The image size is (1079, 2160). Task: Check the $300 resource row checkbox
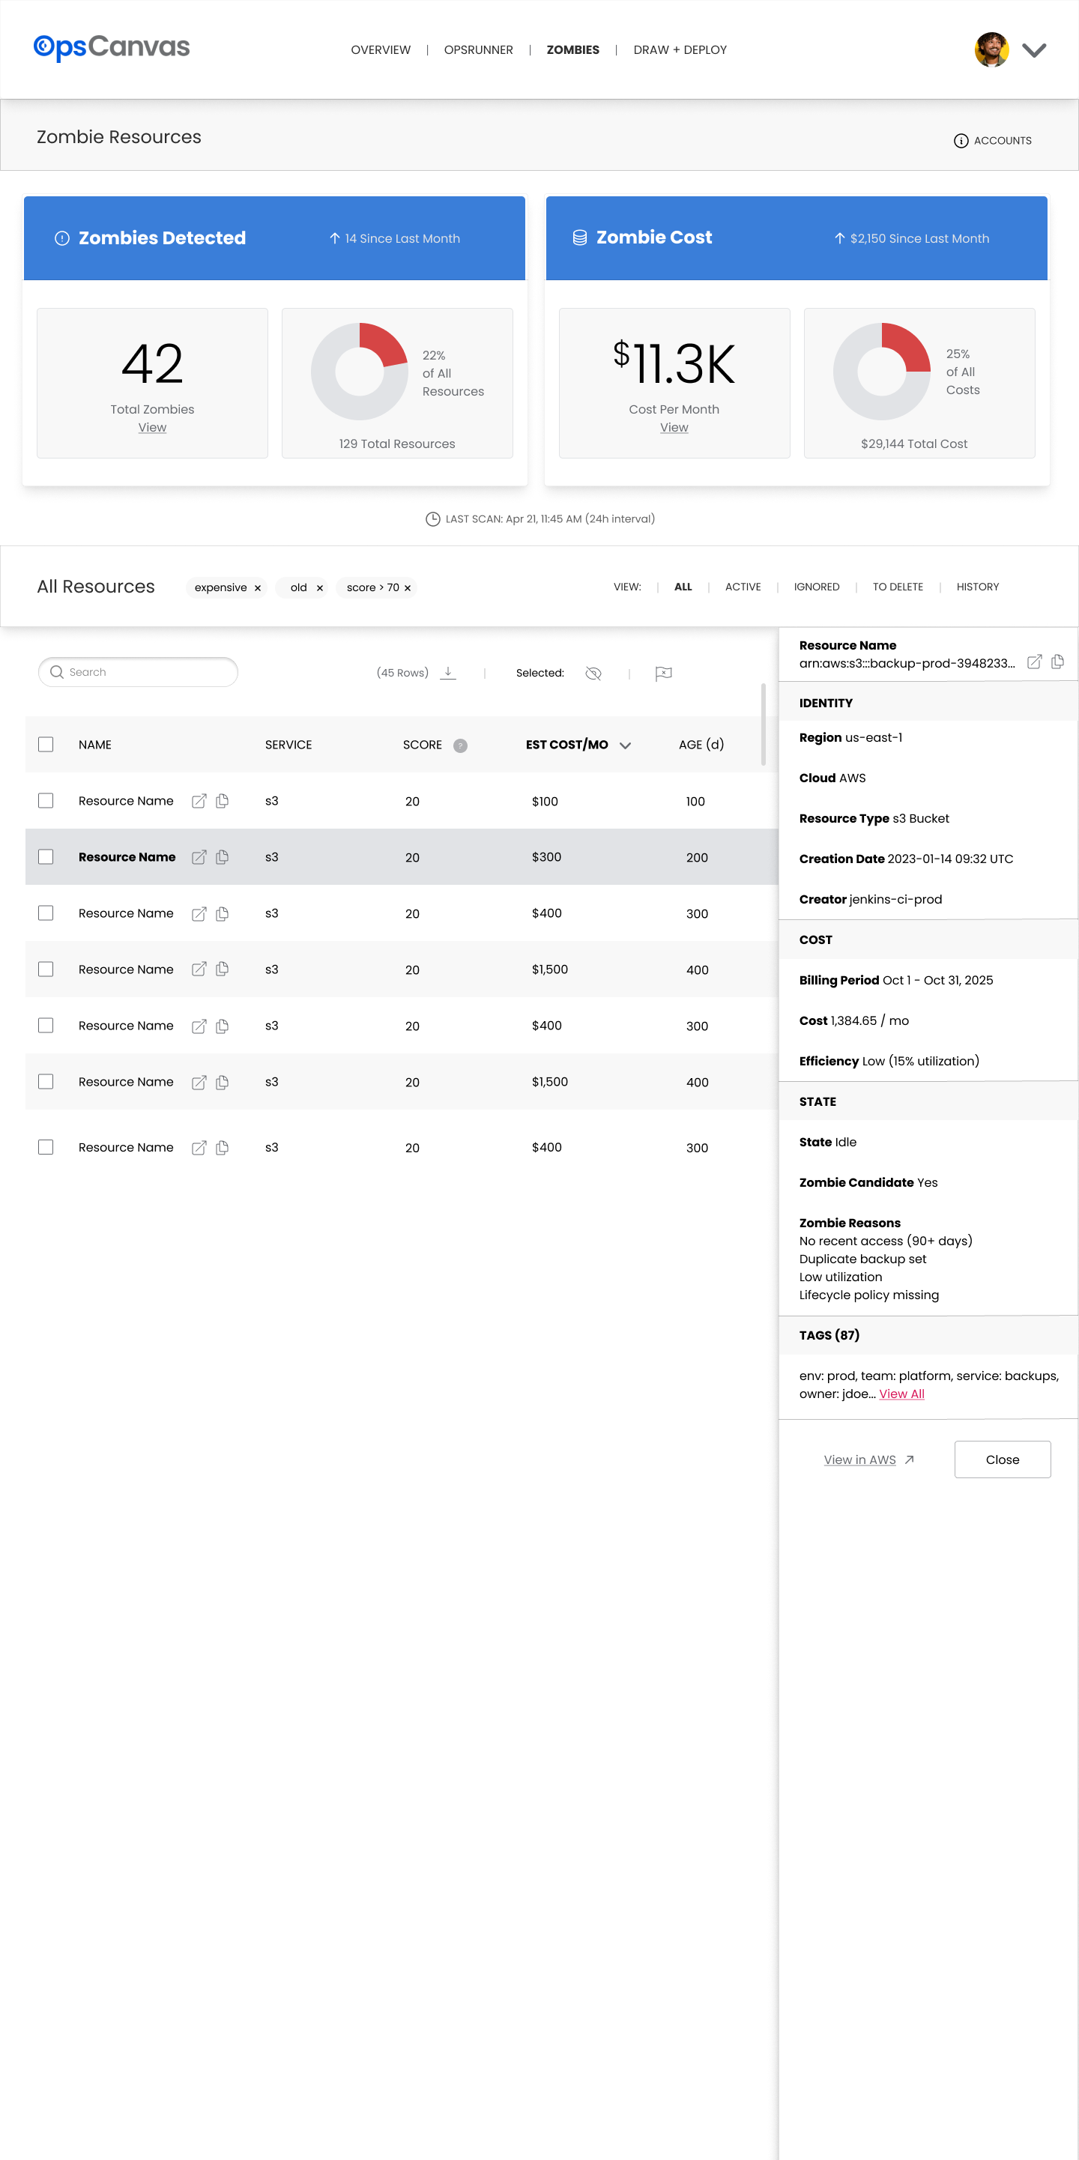click(x=46, y=857)
